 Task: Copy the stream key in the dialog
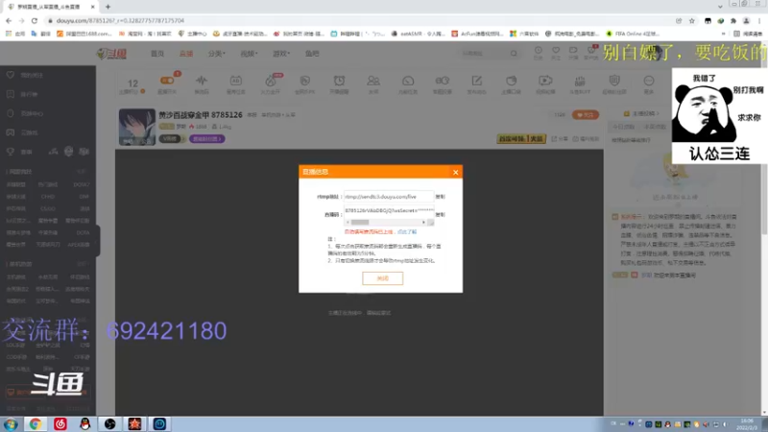pos(440,214)
